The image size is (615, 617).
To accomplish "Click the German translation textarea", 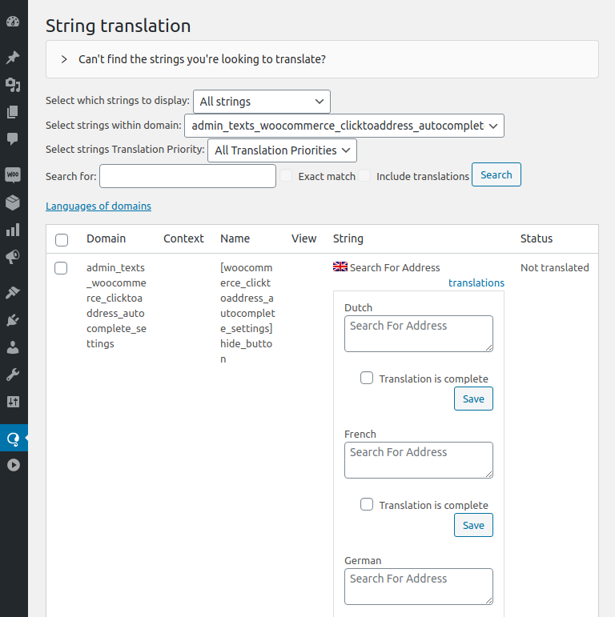I will [419, 587].
